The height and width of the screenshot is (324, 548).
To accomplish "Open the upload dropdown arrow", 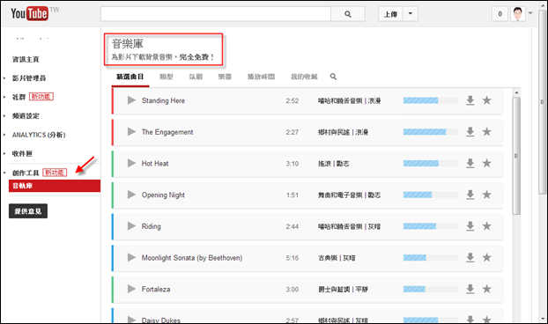I will point(411,14).
